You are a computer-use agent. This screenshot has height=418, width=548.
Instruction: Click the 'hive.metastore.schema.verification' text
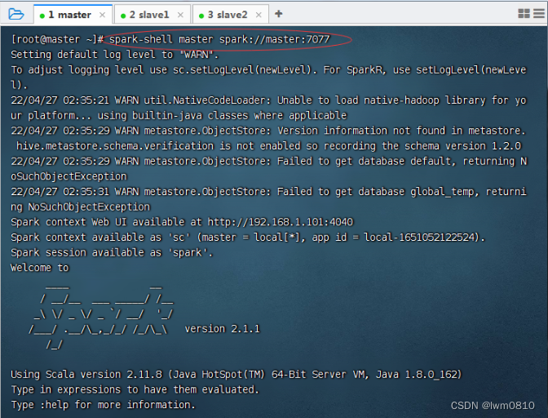tap(115, 146)
